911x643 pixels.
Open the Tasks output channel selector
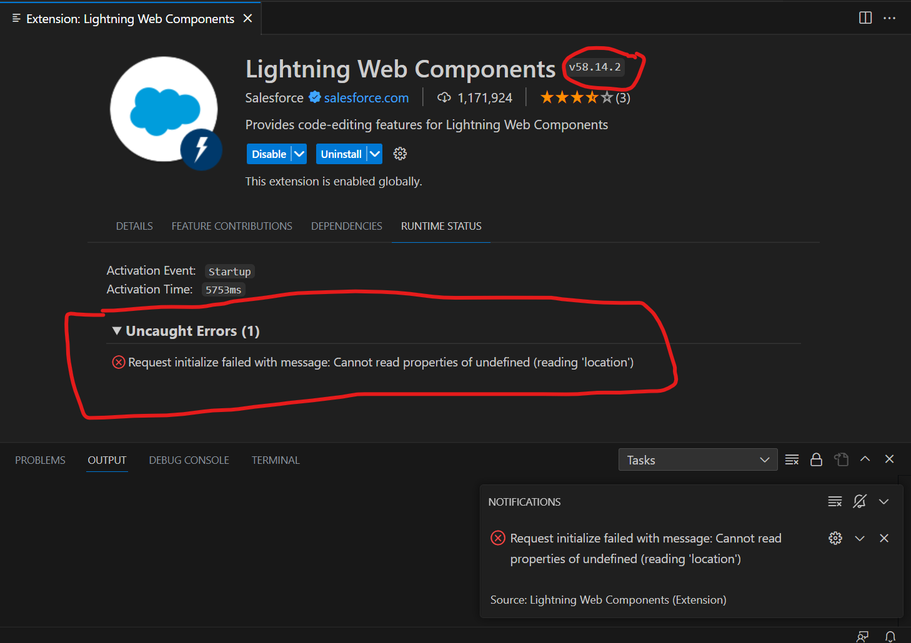[697, 459]
